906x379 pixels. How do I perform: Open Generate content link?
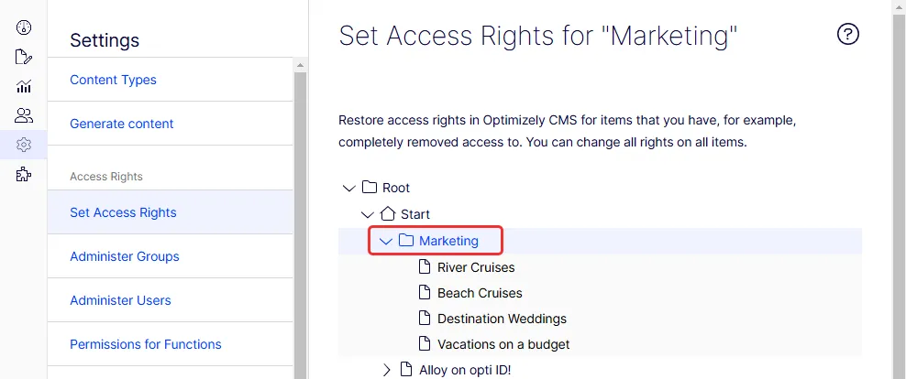point(121,124)
